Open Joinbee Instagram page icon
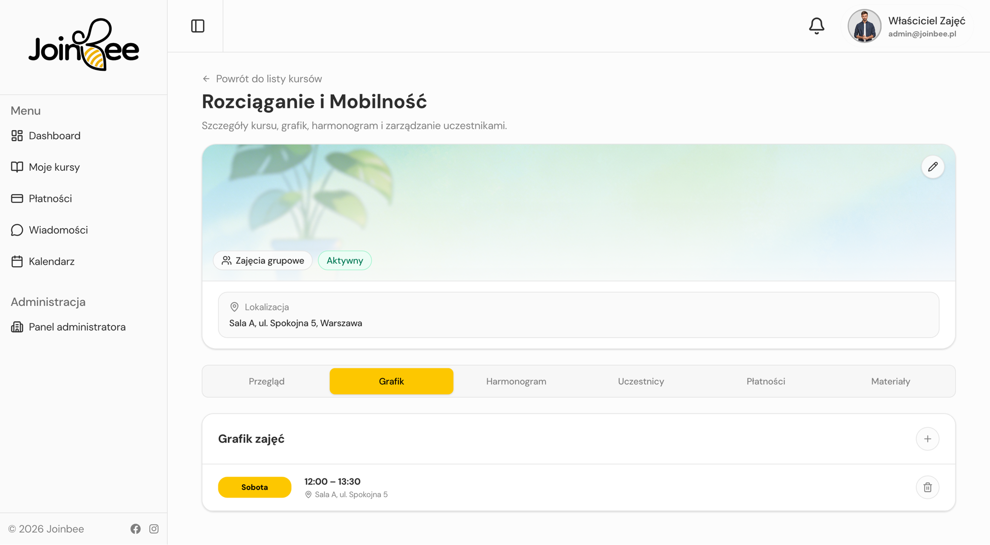This screenshot has width=990, height=545. 154,529
